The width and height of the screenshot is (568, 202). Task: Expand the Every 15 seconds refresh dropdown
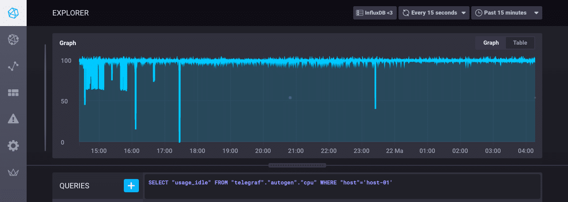[434, 13]
